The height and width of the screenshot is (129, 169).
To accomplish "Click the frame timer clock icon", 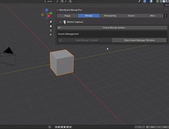I will pyautogui.click(x=147, y=127).
